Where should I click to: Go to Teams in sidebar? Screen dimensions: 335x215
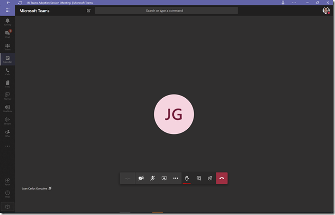[7, 47]
